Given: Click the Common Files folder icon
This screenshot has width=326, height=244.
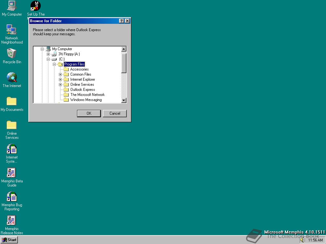Looking at the screenshot, I should point(66,74).
